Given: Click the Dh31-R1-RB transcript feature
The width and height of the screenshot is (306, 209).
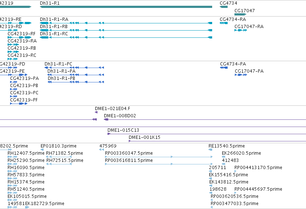Looking at the screenshot, I should point(126,30).
